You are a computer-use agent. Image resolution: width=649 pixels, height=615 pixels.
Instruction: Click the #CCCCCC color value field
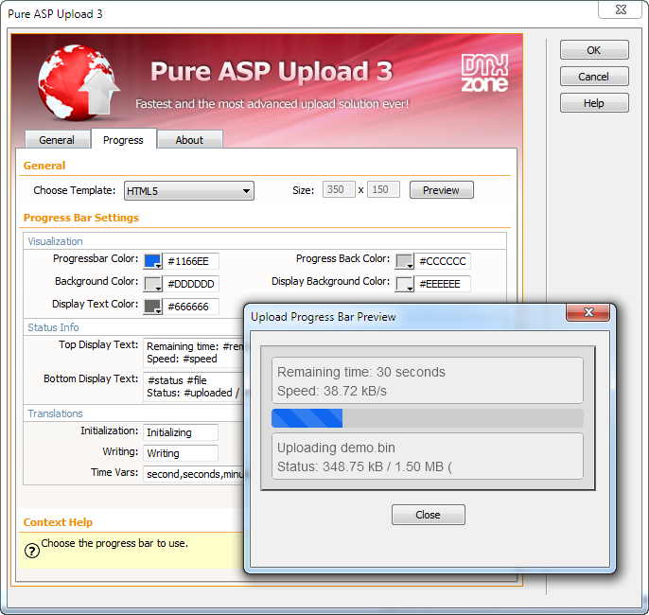[x=443, y=261]
